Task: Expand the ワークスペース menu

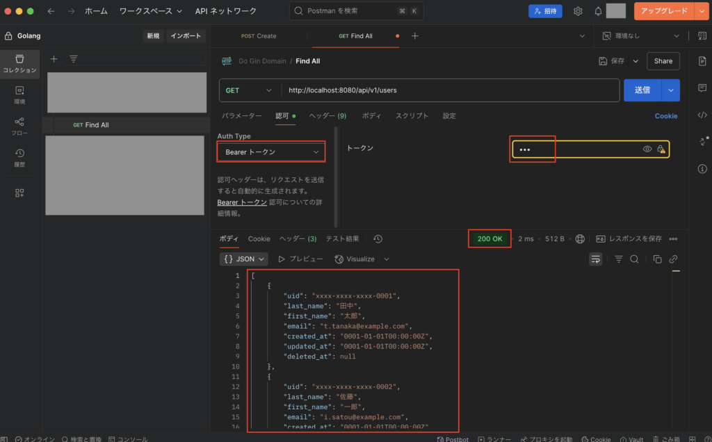Action: (151, 11)
